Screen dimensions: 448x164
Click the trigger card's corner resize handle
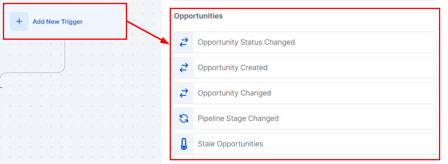click(125, 38)
